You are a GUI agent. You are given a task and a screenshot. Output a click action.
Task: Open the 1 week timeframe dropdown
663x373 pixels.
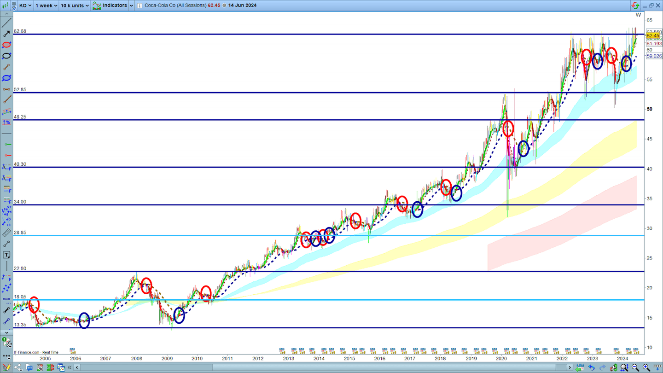(46, 6)
